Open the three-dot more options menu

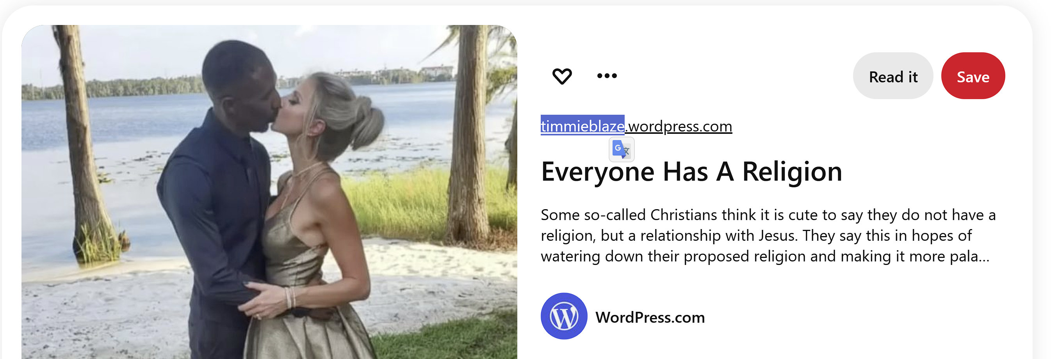[x=607, y=75]
